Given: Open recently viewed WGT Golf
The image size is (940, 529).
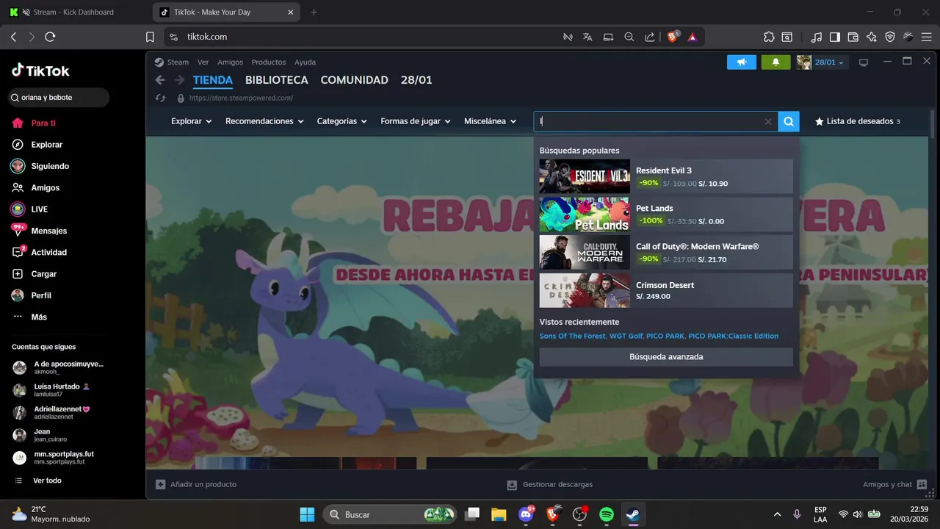Looking at the screenshot, I should point(626,336).
